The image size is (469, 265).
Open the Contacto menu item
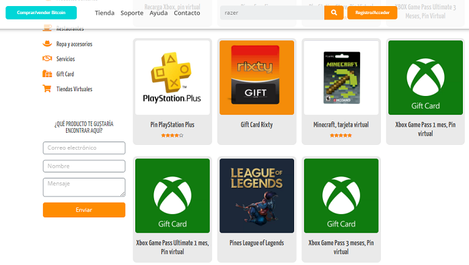[187, 13]
